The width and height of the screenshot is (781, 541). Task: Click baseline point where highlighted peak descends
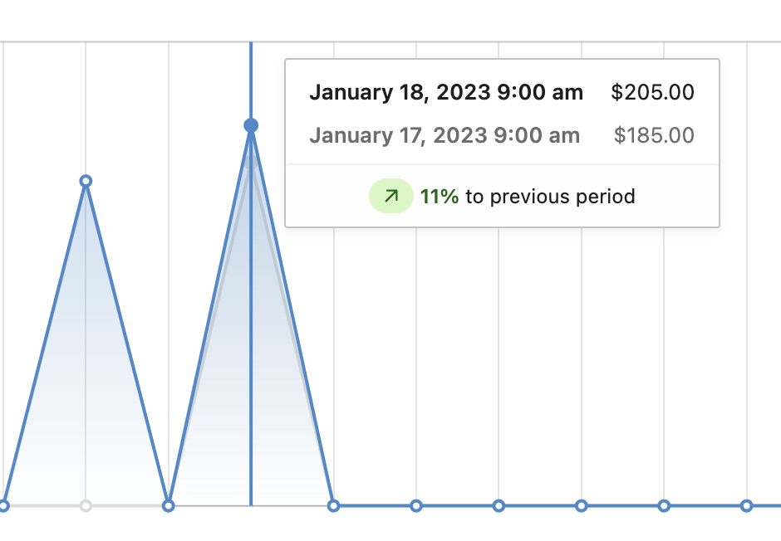coord(334,506)
